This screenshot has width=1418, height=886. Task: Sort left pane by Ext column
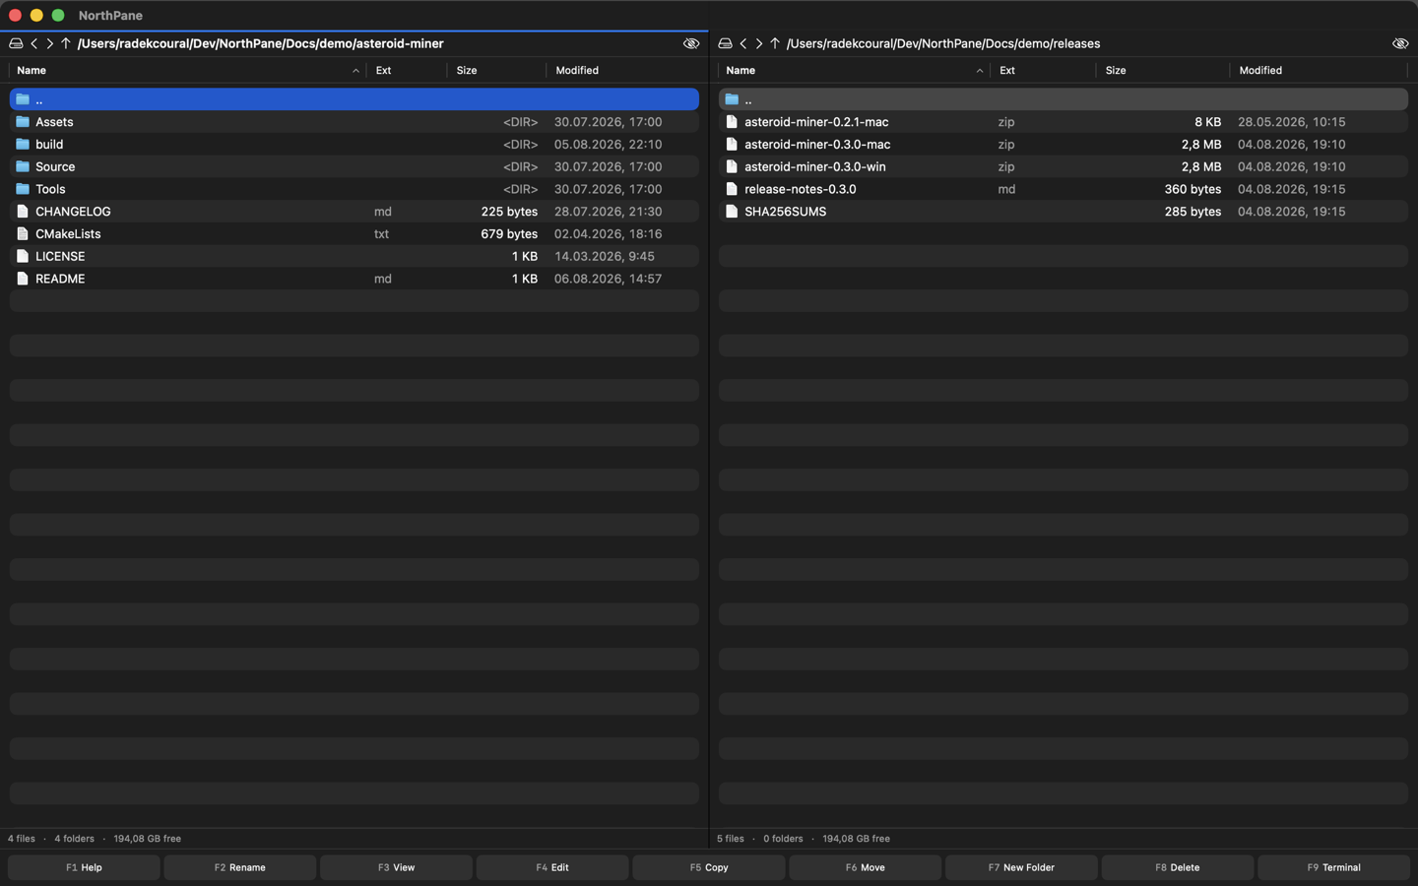pos(407,70)
